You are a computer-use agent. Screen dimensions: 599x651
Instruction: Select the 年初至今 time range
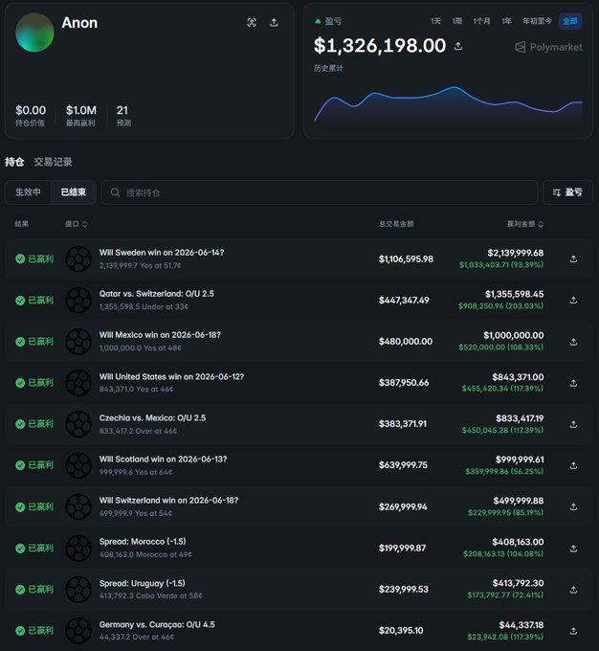(x=537, y=21)
